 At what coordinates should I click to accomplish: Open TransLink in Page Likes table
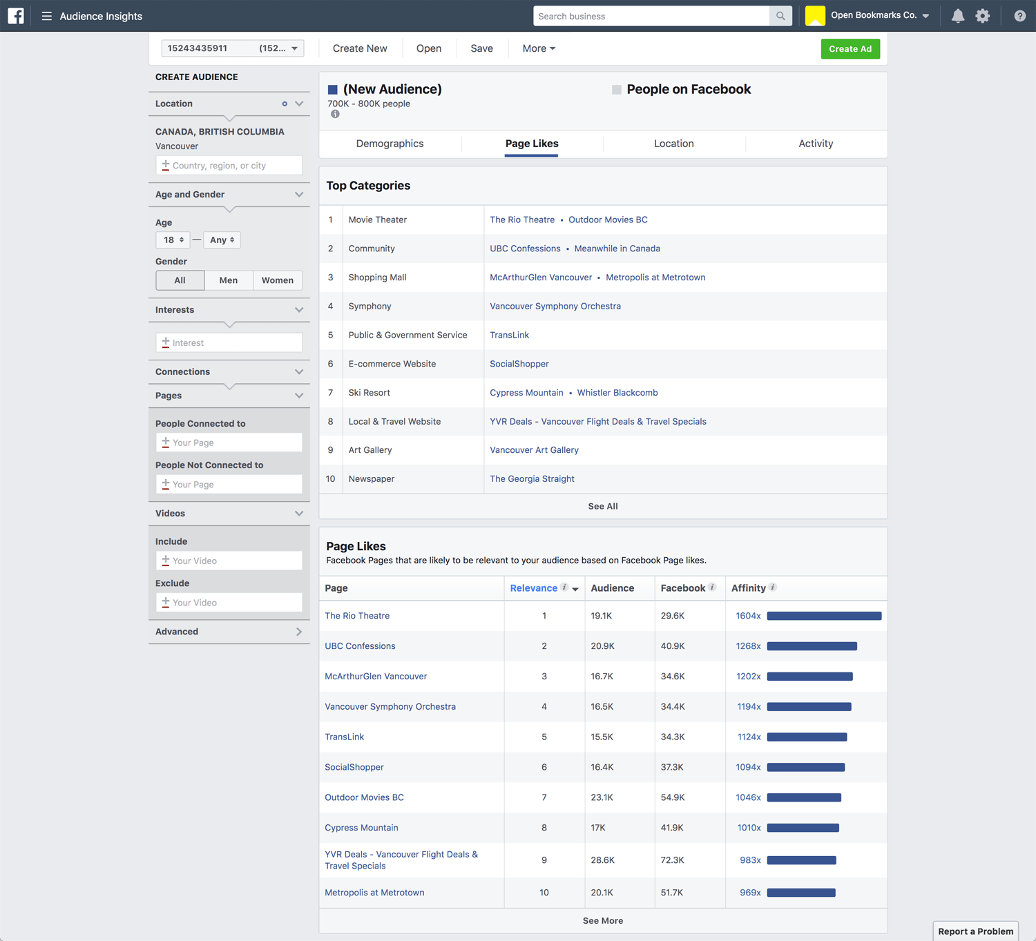[344, 737]
